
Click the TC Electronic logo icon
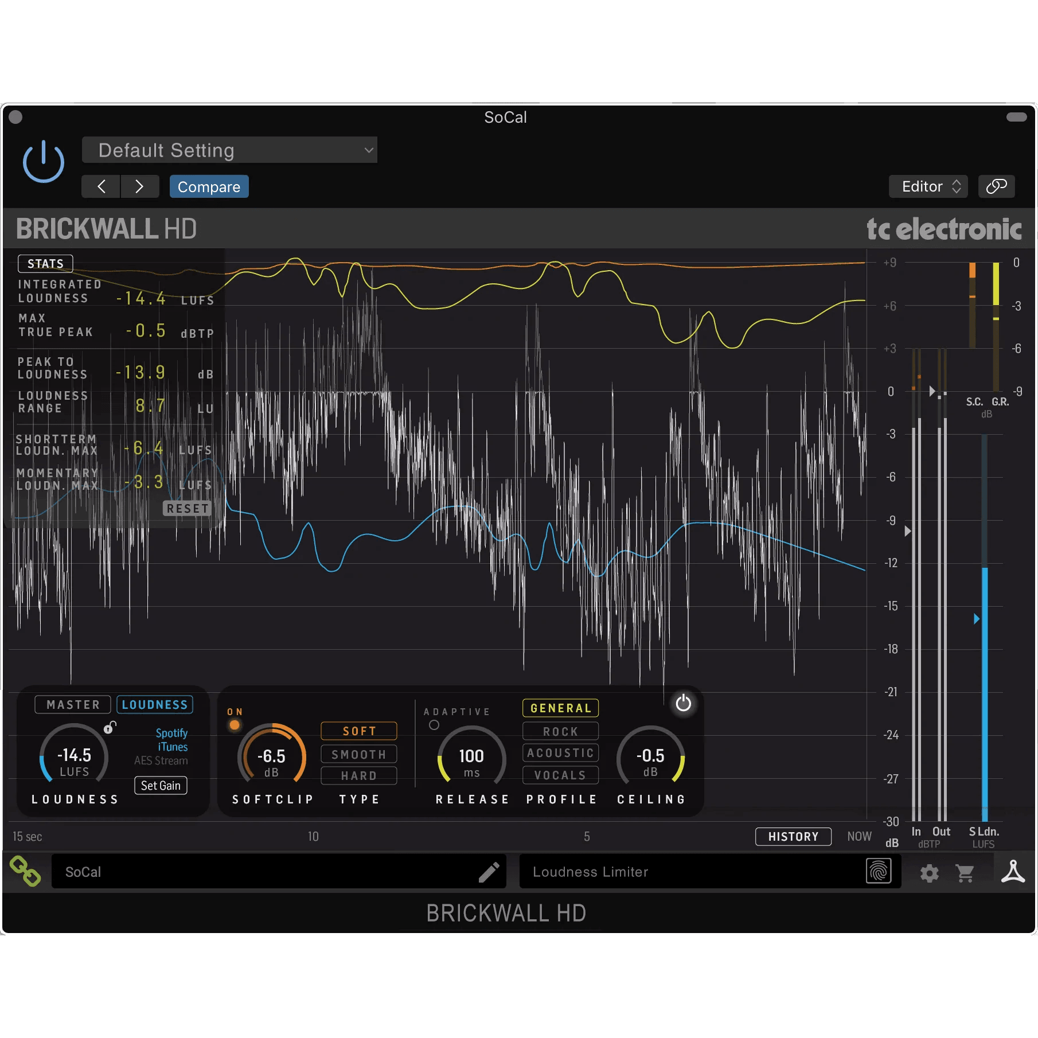[1013, 873]
